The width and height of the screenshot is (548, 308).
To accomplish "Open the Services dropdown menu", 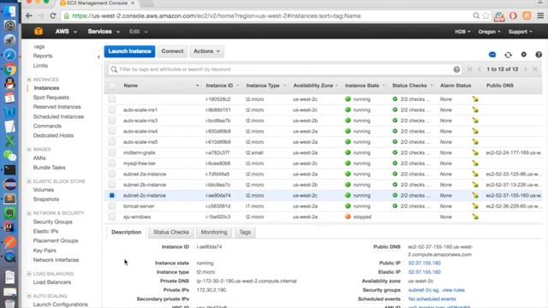I will point(104,32).
